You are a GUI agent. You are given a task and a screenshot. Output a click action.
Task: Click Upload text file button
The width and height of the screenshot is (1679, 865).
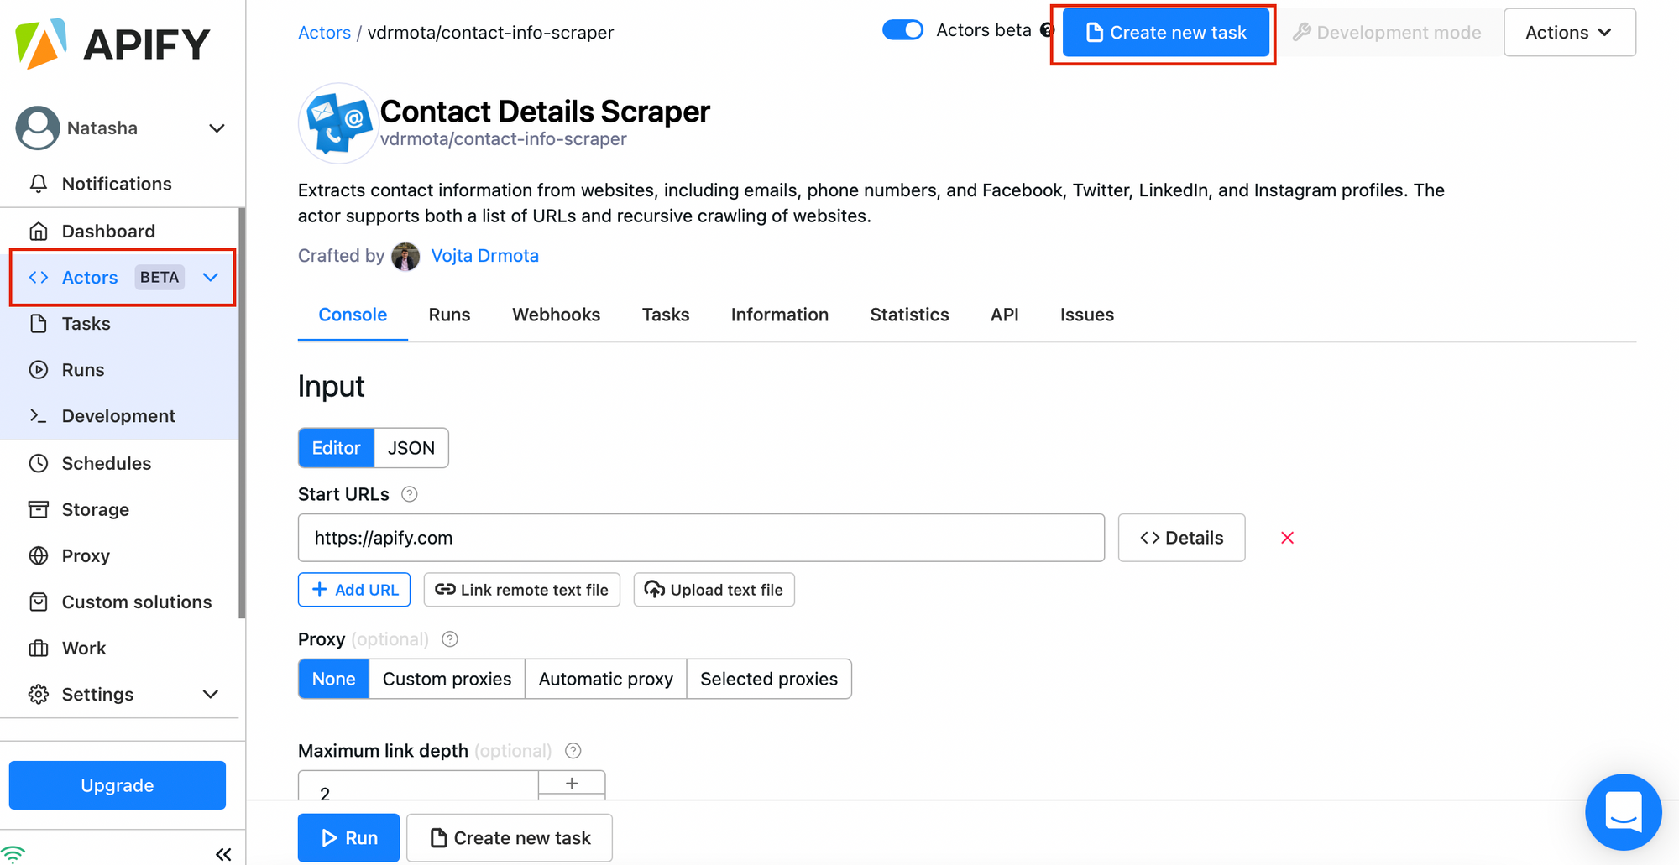click(714, 590)
